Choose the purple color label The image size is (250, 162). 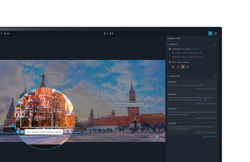point(188,67)
